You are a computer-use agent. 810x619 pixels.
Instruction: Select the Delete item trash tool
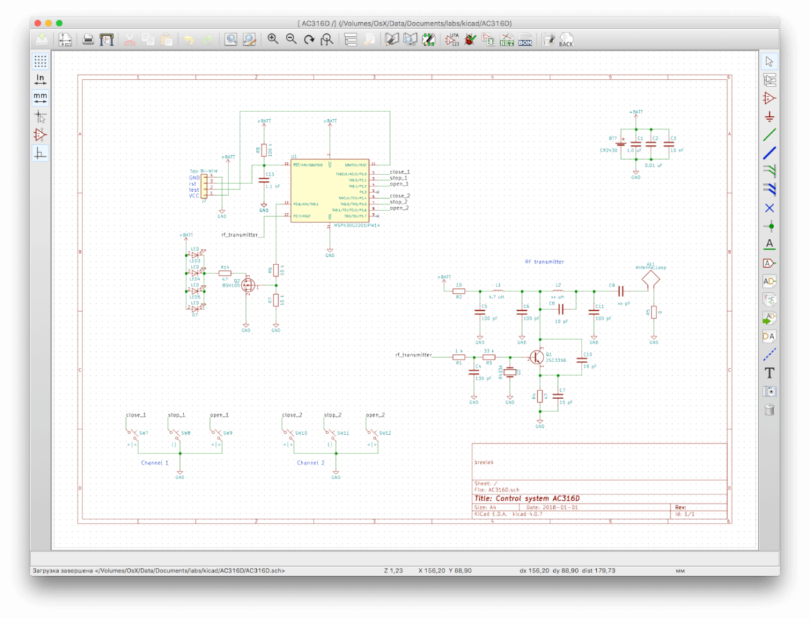pyautogui.click(x=769, y=411)
